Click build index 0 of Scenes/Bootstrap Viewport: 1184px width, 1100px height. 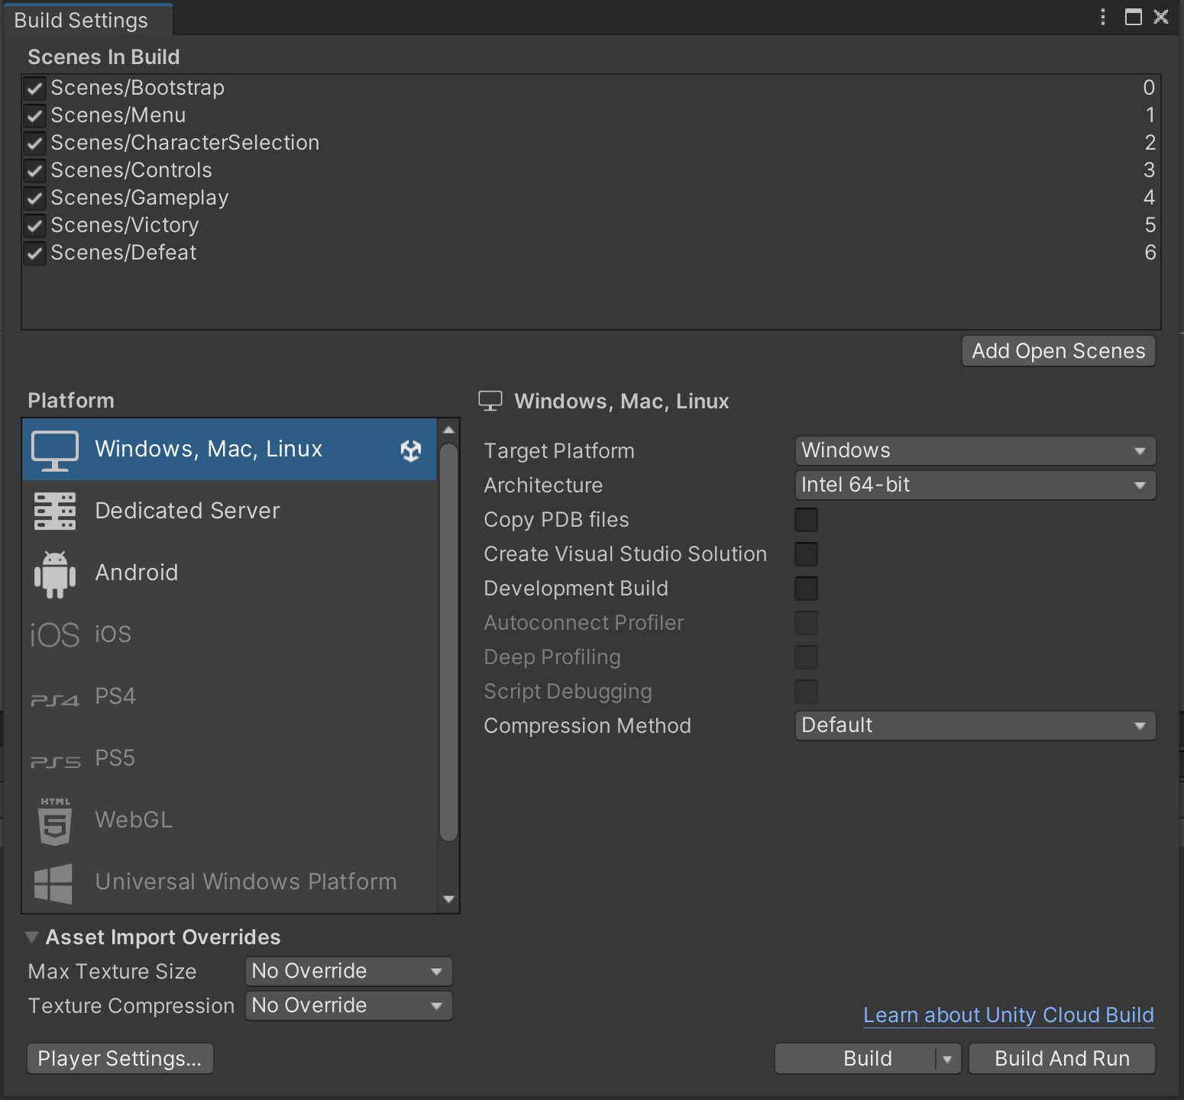click(1149, 88)
